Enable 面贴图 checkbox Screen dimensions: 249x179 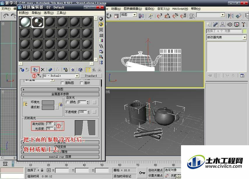coord(62,83)
